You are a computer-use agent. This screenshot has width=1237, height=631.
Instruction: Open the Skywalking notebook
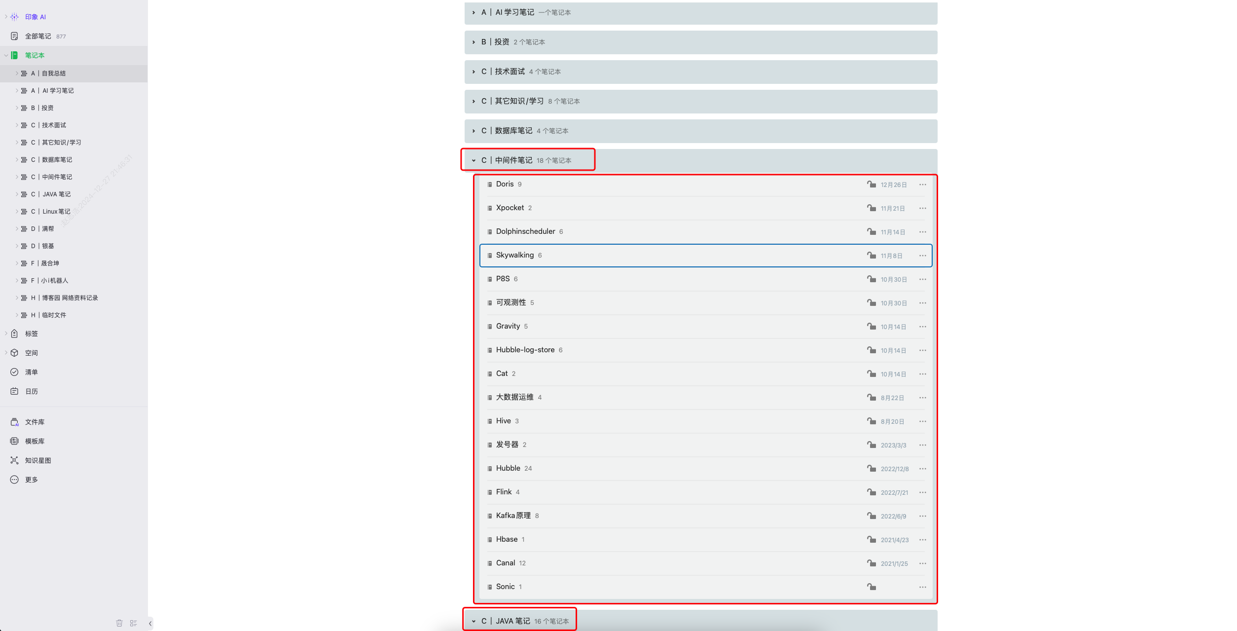pyautogui.click(x=514, y=255)
